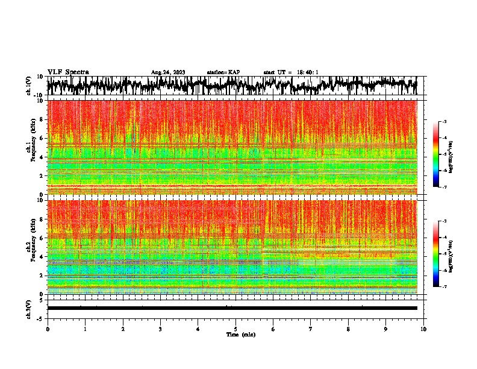Click inside the ch.2 spectrogram plot
Screen dimensions: 477x369
[x=232, y=247]
